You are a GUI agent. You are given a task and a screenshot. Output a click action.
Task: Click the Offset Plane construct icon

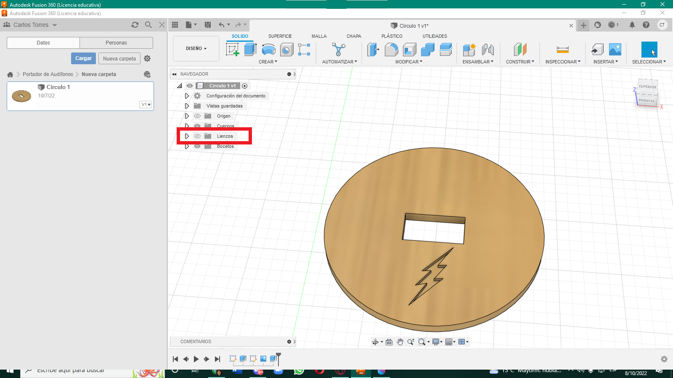point(520,50)
